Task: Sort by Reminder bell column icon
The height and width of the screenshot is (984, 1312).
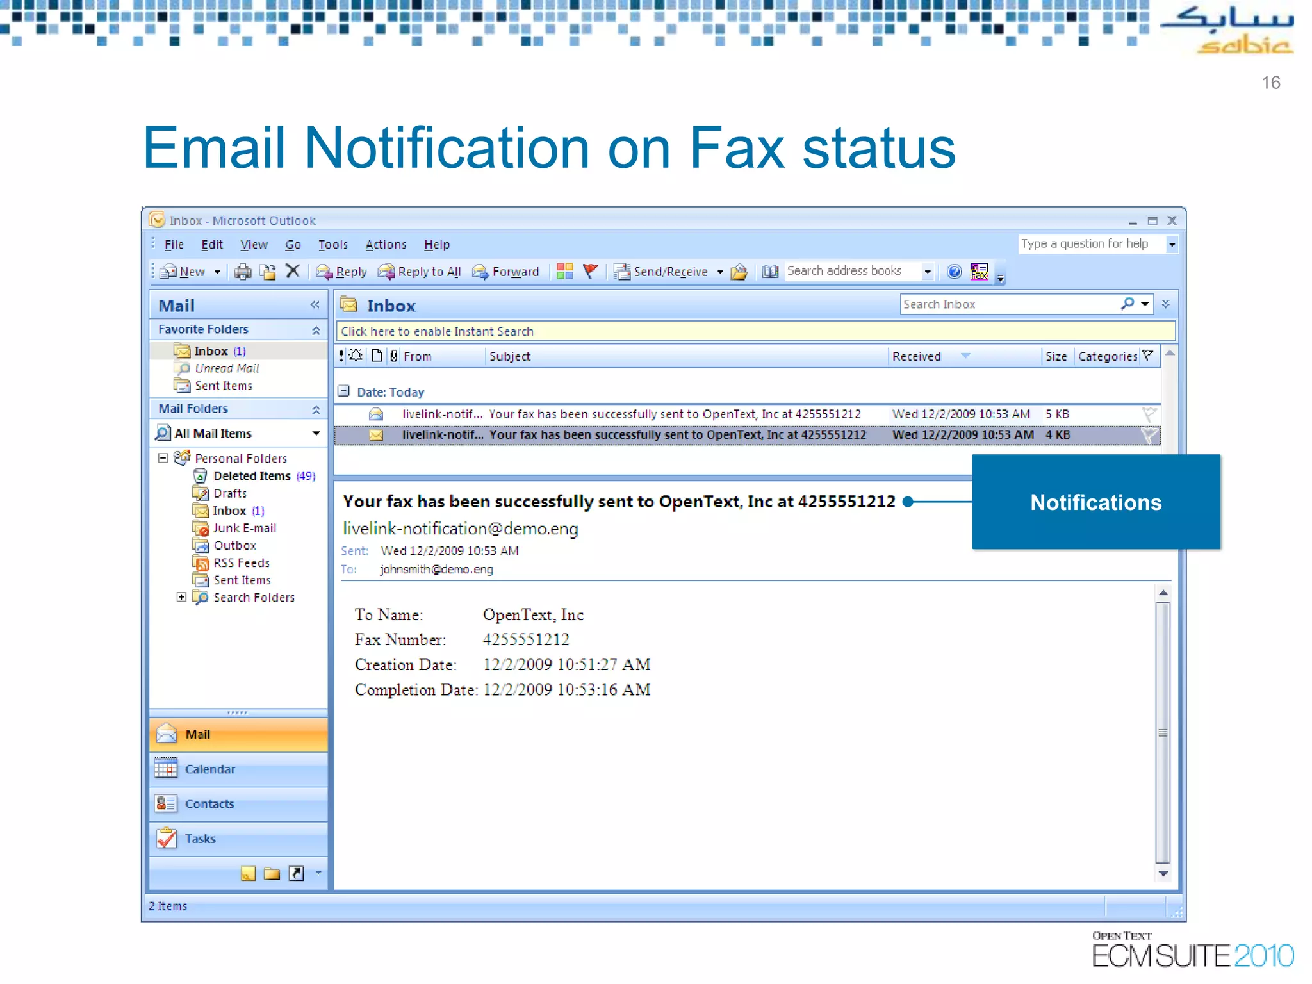Action: tap(356, 356)
